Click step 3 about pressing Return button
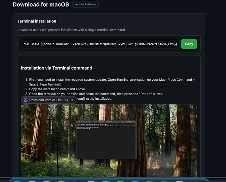The height and width of the screenshot is (182, 226). (96, 94)
